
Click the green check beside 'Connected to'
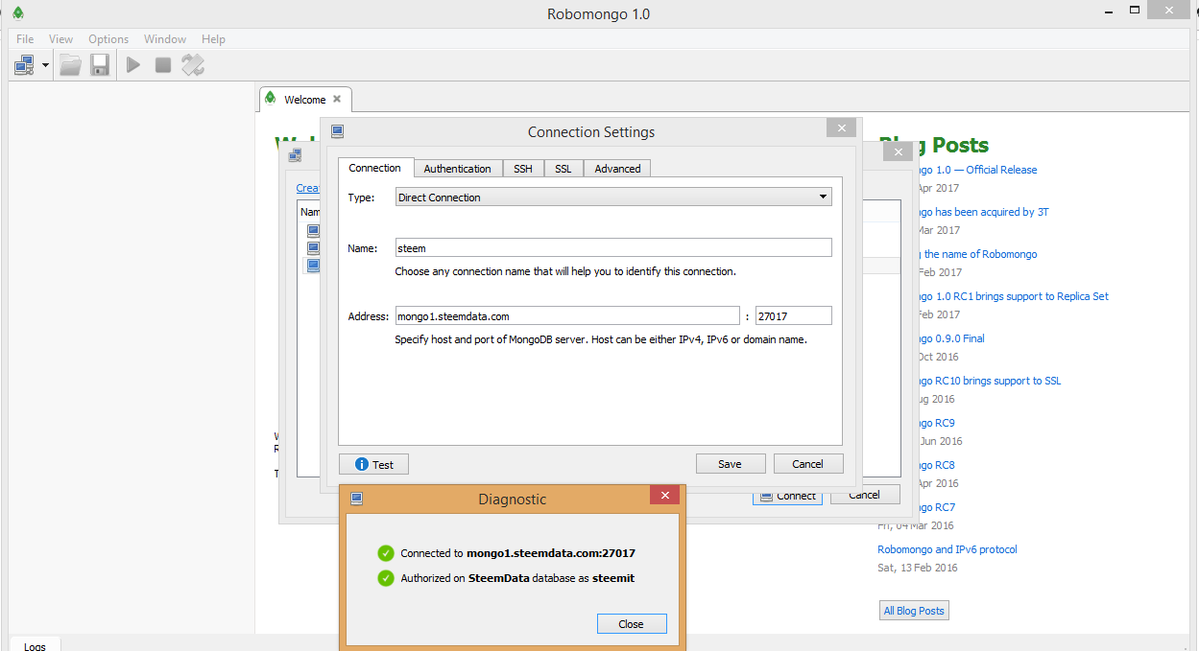point(386,553)
